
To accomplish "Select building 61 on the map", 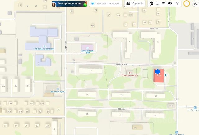I will [129, 41].
